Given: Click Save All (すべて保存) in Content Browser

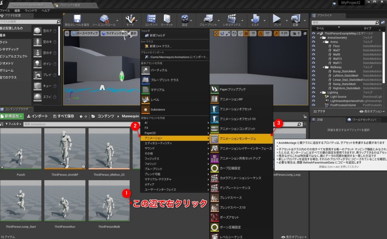Looking at the screenshot, I should pyautogui.click(x=63, y=116).
